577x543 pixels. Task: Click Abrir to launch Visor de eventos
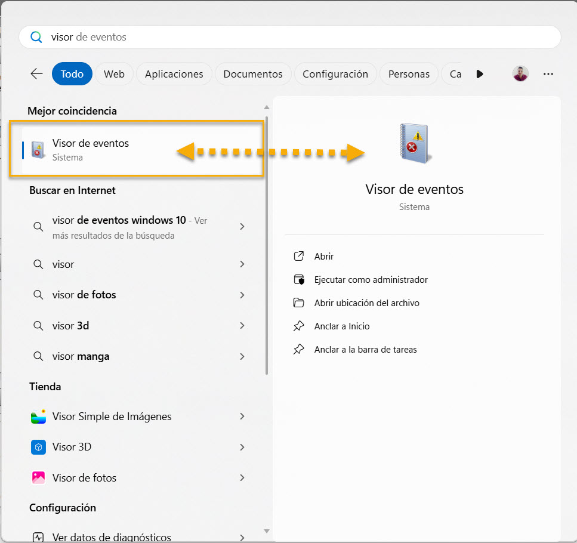(324, 257)
